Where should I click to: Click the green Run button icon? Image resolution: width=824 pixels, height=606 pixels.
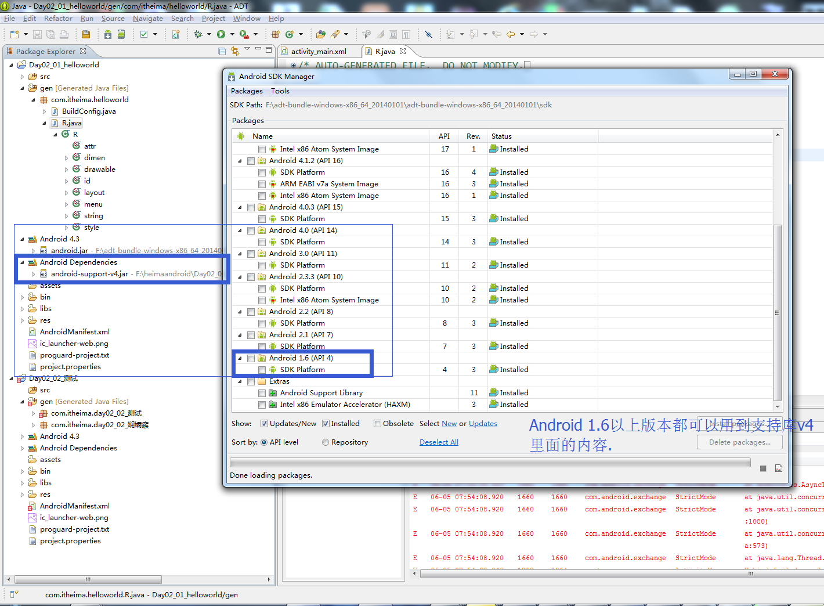pos(221,35)
